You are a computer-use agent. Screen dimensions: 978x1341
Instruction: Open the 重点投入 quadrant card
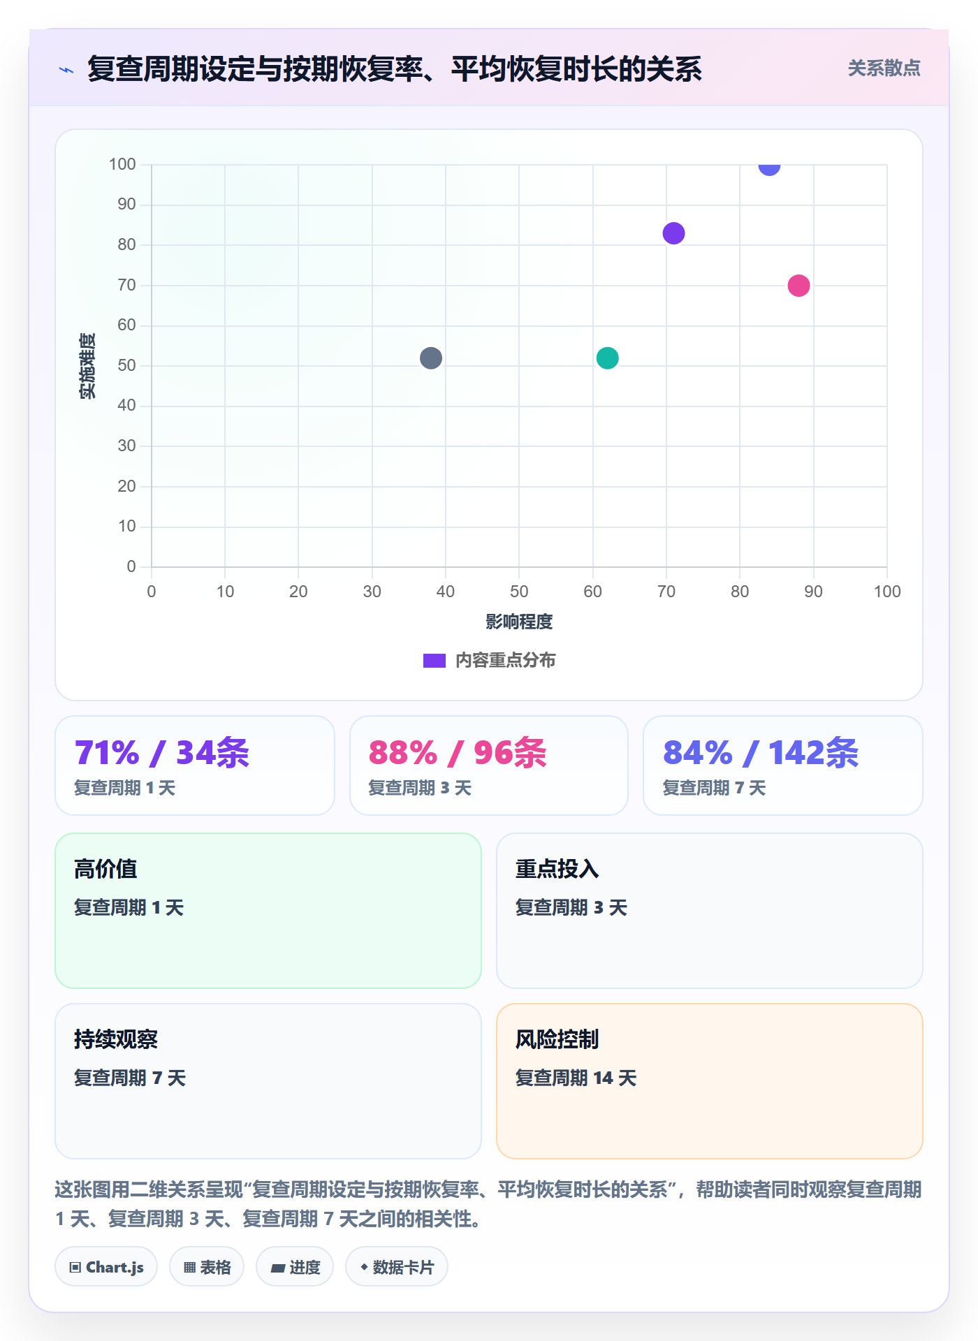click(710, 911)
